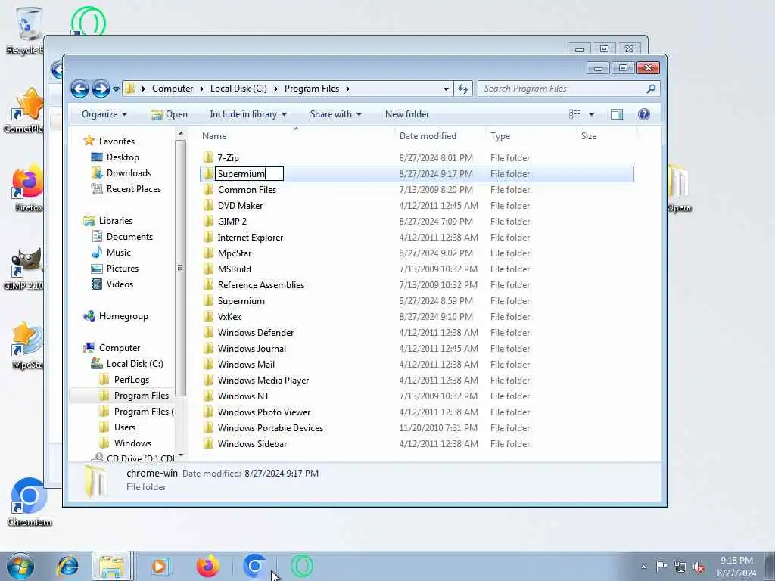775x581 pixels.
Task: Click the muted volume tray icon
Action: [x=699, y=567]
